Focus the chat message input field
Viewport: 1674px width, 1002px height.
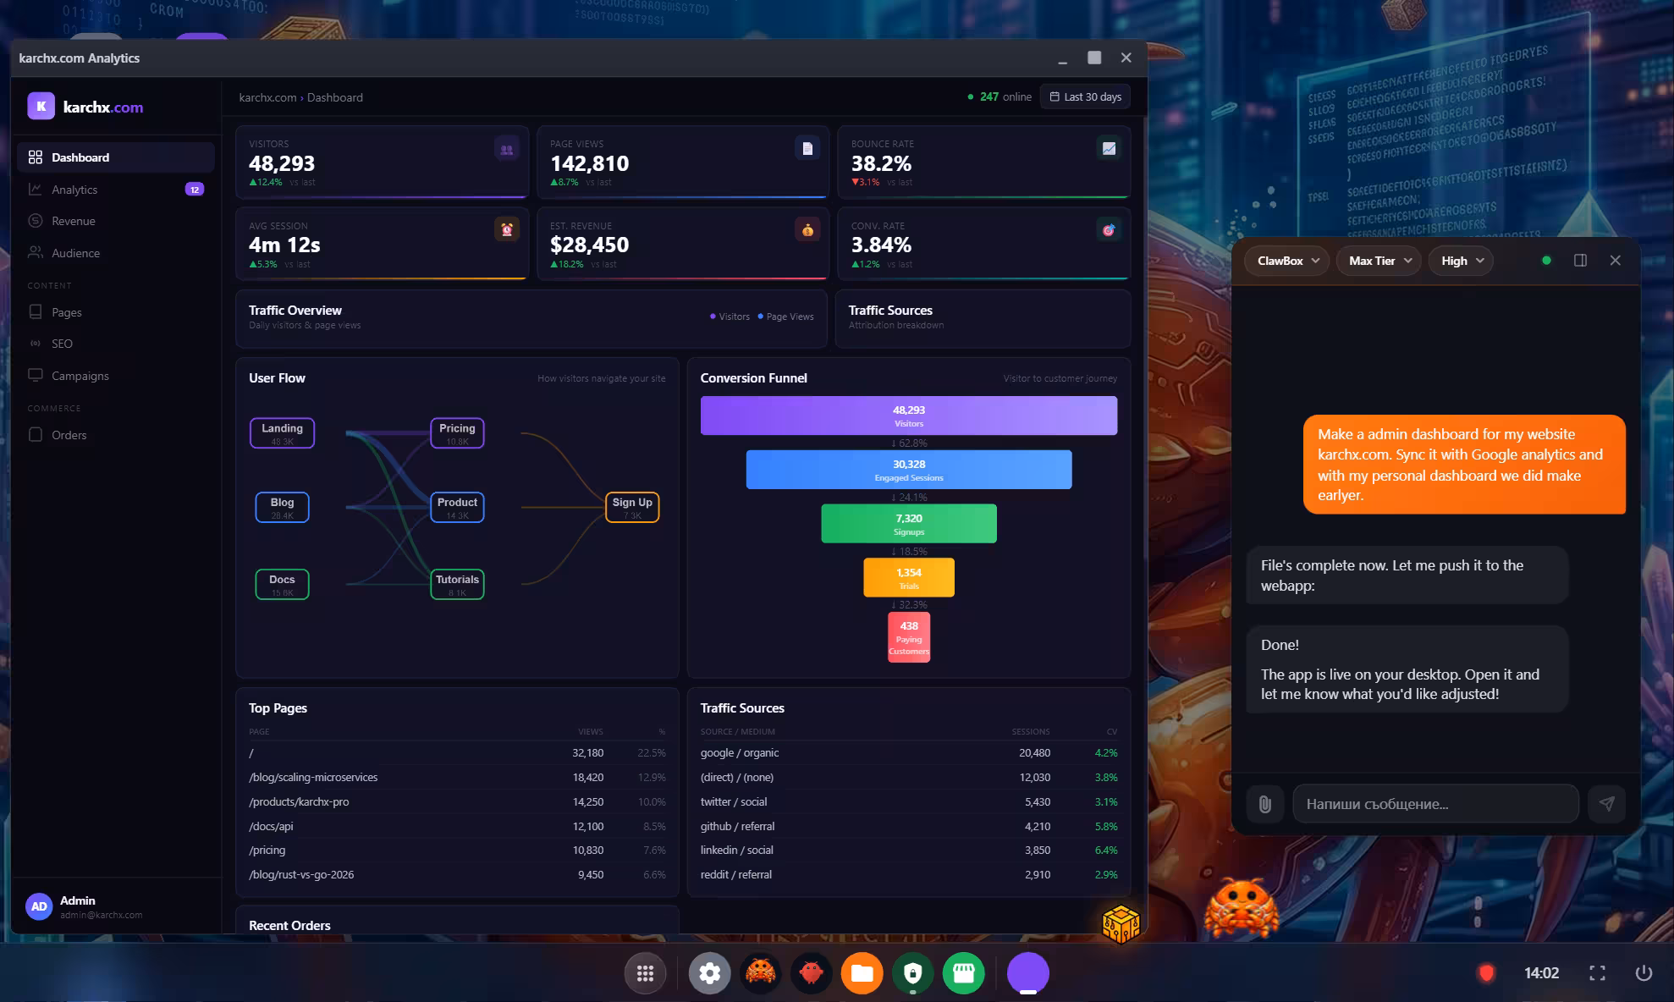(x=1435, y=804)
